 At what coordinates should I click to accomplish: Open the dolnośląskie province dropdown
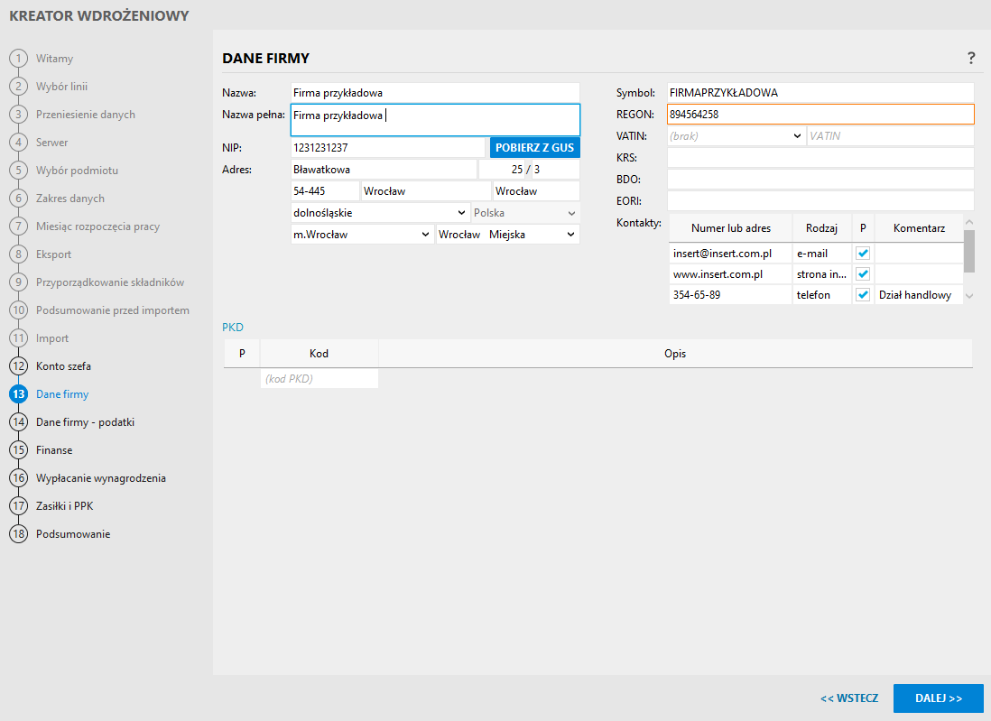[378, 213]
